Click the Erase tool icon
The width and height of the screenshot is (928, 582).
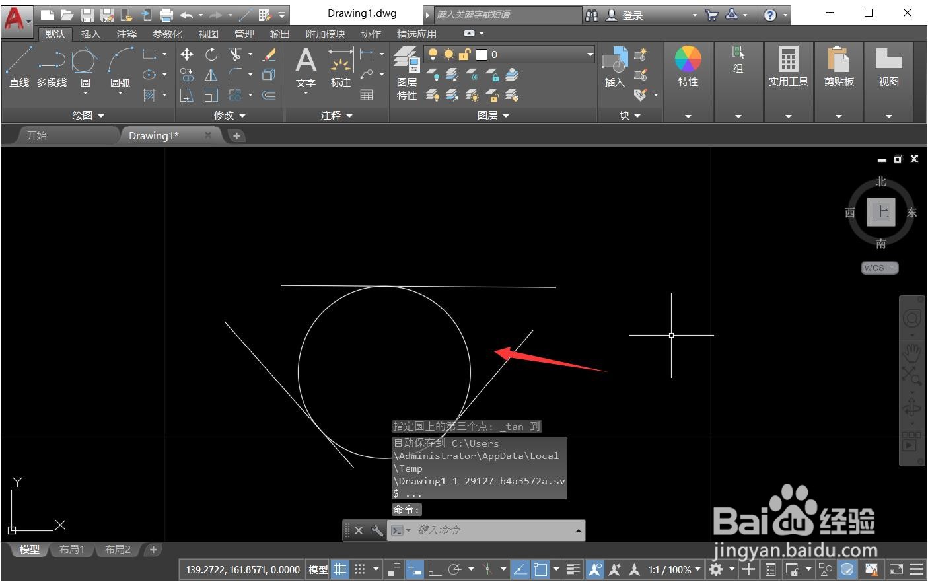pos(269,54)
